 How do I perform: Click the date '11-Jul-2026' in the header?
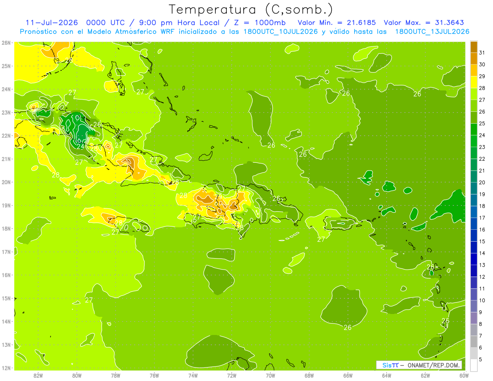[52, 23]
